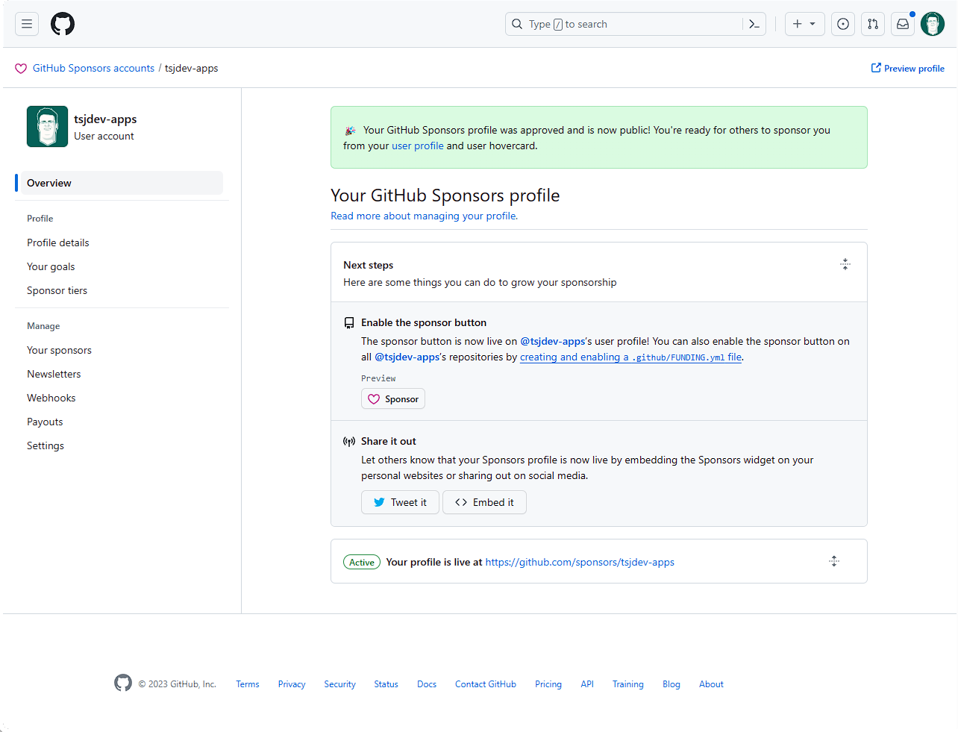Open the Preview profile link
This screenshot has height=732, width=958.
pyautogui.click(x=908, y=68)
